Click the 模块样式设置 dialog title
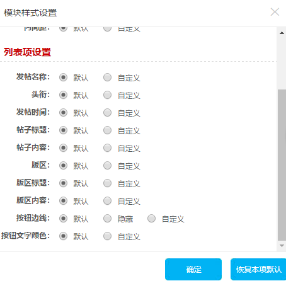This screenshot has width=286, height=293. coord(30,13)
